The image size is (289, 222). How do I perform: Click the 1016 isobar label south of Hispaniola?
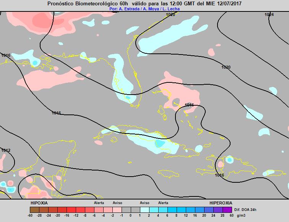point(219,175)
